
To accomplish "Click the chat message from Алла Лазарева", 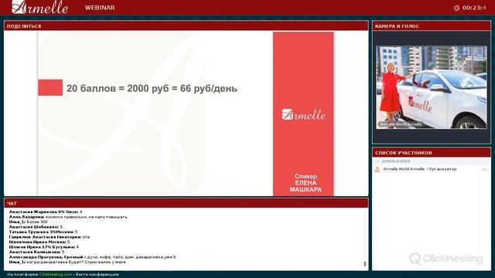I will (69, 217).
